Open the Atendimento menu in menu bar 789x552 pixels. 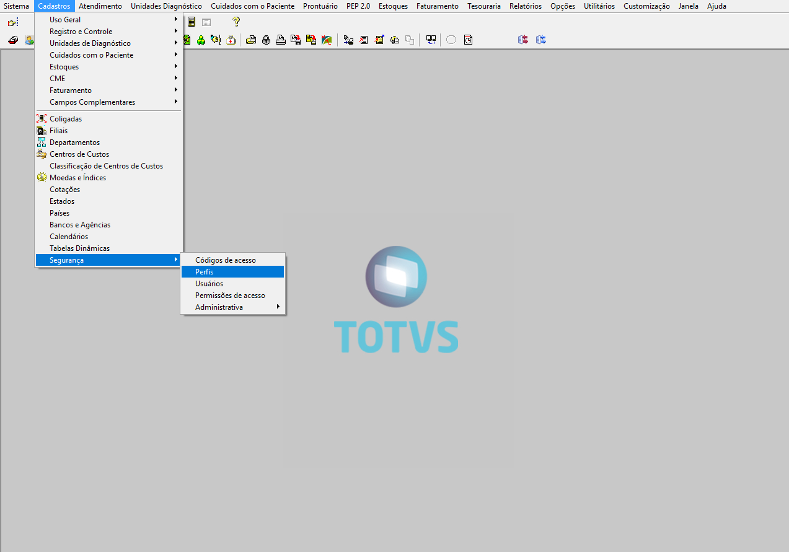[x=100, y=6]
